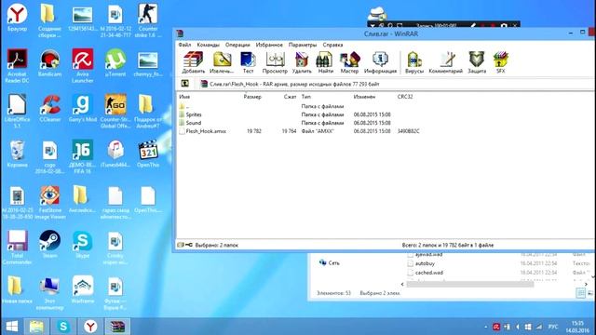
Task: Open the Избранное menu
Action: click(269, 45)
